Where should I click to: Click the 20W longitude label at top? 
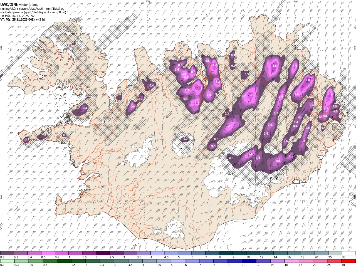148,1
